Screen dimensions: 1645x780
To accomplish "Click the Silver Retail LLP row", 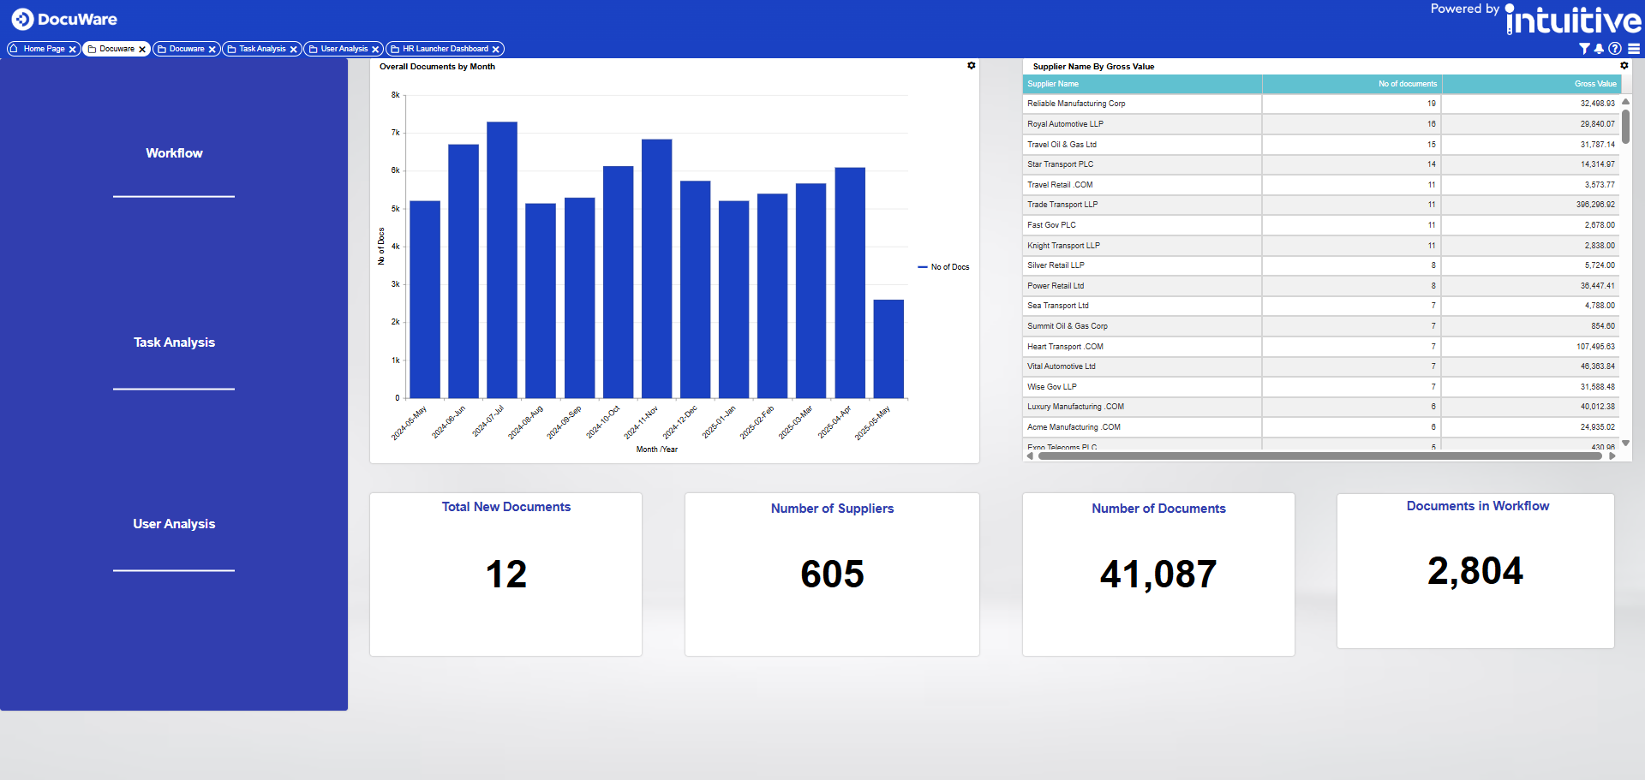I will pyautogui.click(x=1321, y=265).
